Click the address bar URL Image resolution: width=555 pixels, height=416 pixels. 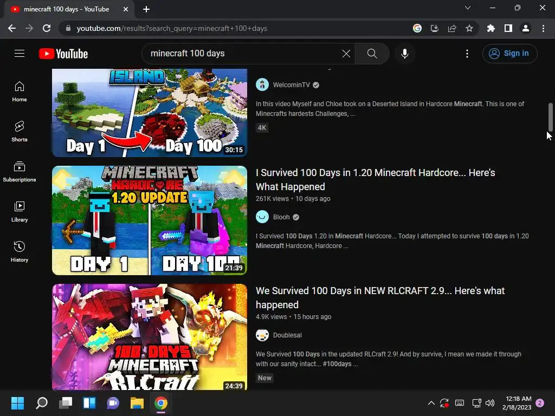point(172,28)
